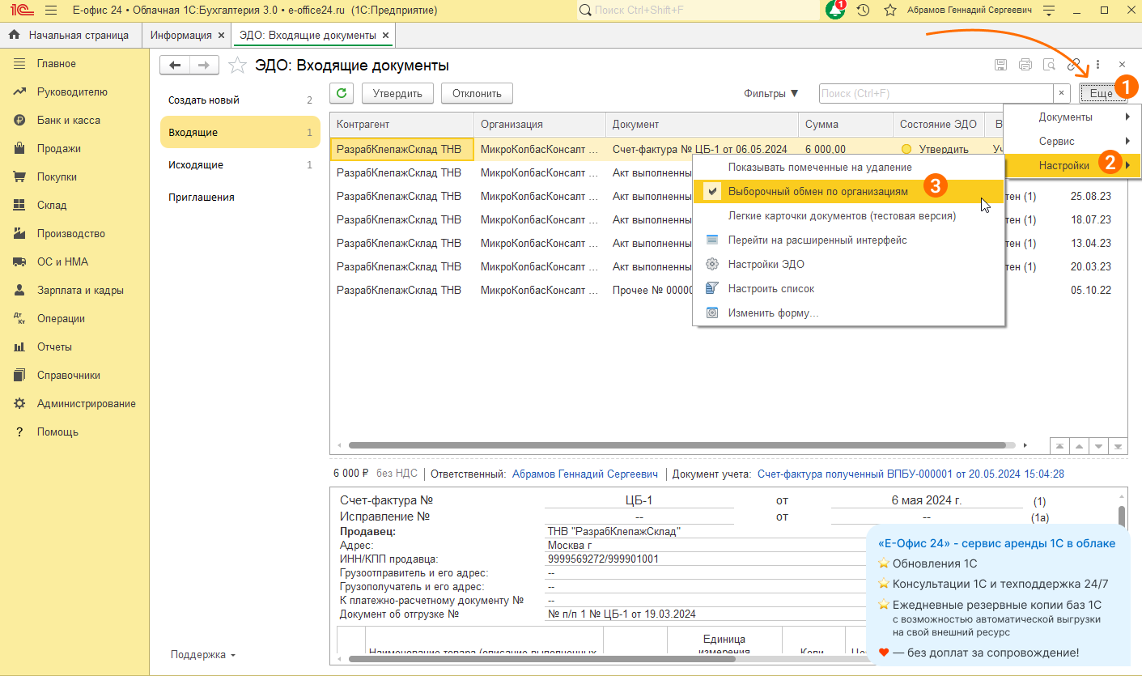Open responsible Абрамов Геннадий Сергеевич link
This screenshot has width=1142, height=676.
pyautogui.click(x=585, y=474)
